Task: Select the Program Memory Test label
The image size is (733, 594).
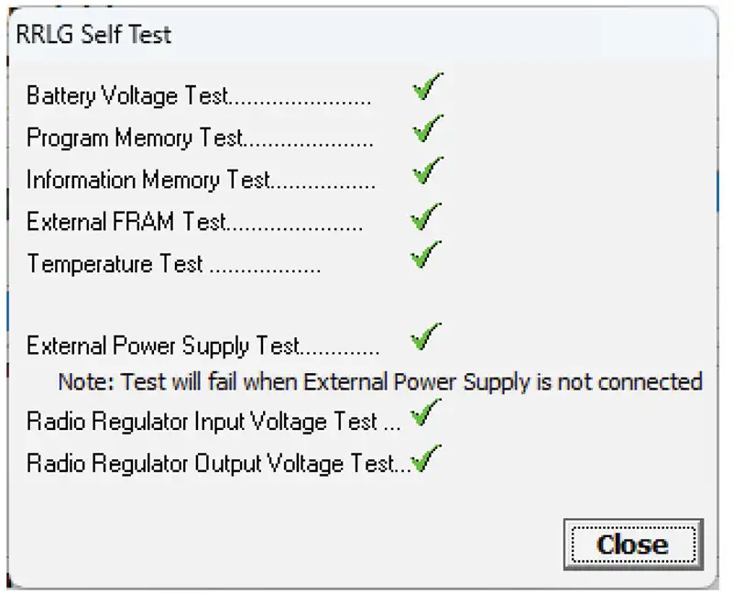Action: tap(135, 138)
